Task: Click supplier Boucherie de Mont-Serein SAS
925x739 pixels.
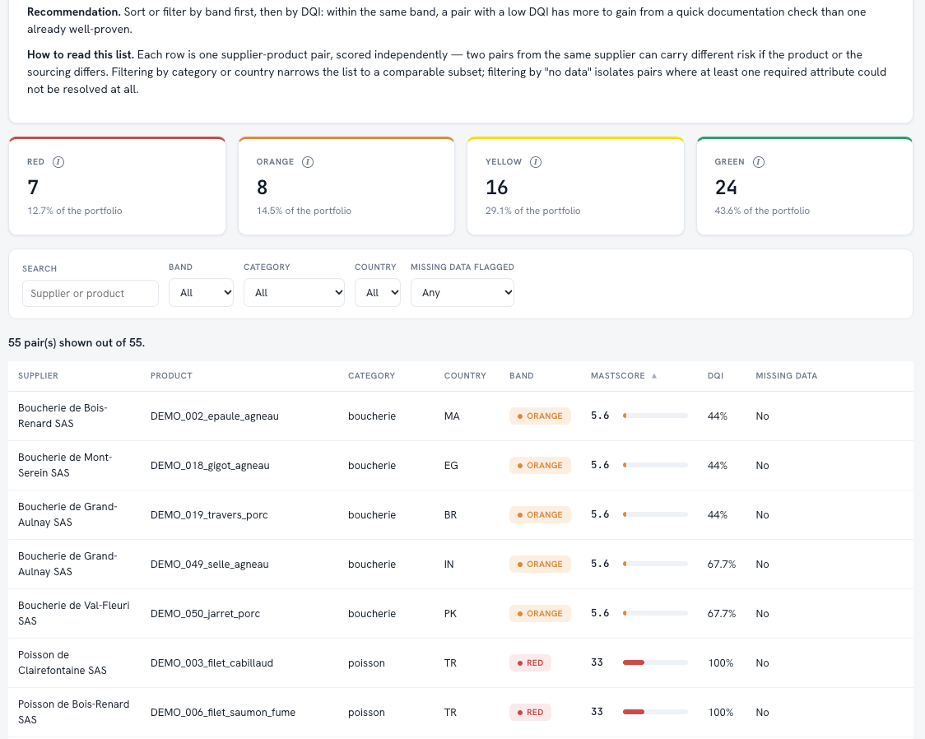Action: point(65,465)
